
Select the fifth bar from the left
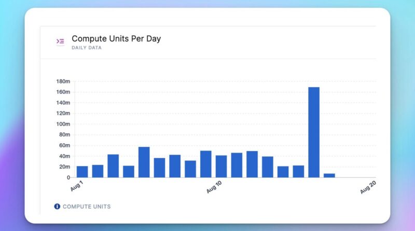144,162
